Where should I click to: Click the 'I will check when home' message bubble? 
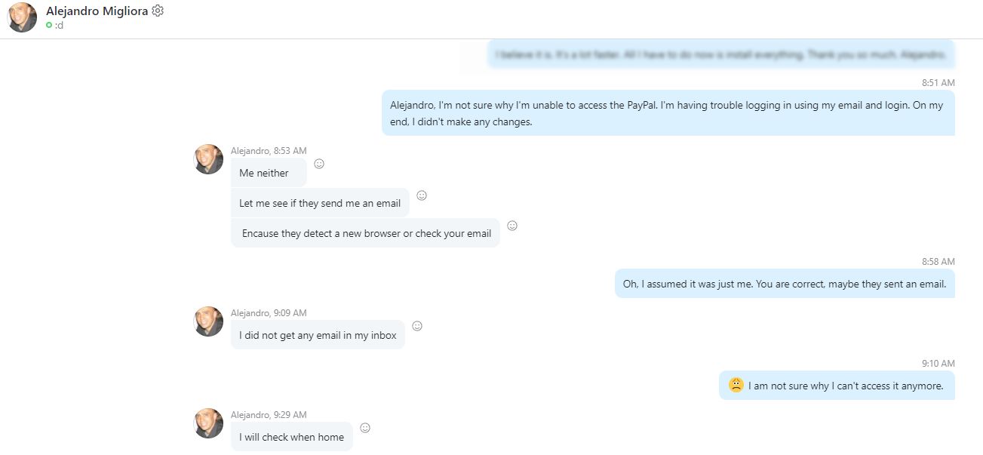click(291, 437)
